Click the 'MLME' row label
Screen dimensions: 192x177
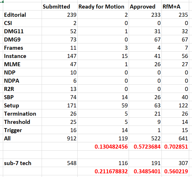point(23,64)
